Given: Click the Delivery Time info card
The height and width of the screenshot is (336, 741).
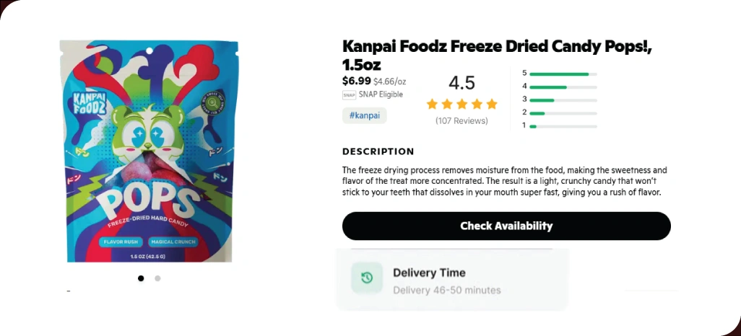Looking at the screenshot, I should click(452, 280).
